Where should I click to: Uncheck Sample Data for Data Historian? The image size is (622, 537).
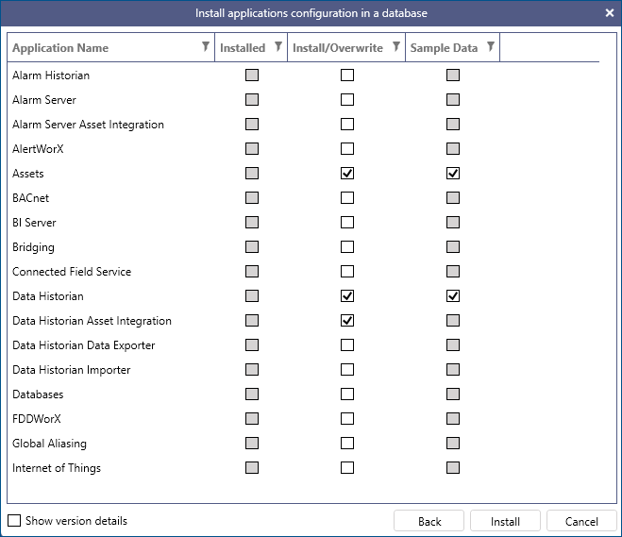[453, 296]
